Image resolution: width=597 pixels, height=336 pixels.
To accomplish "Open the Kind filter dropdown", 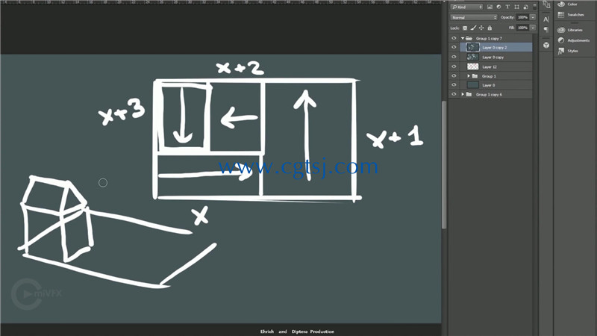I will tap(467, 7).
